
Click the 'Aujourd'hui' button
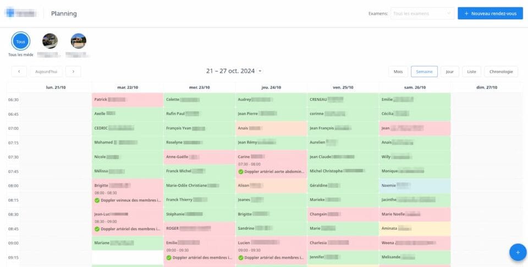click(x=46, y=71)
